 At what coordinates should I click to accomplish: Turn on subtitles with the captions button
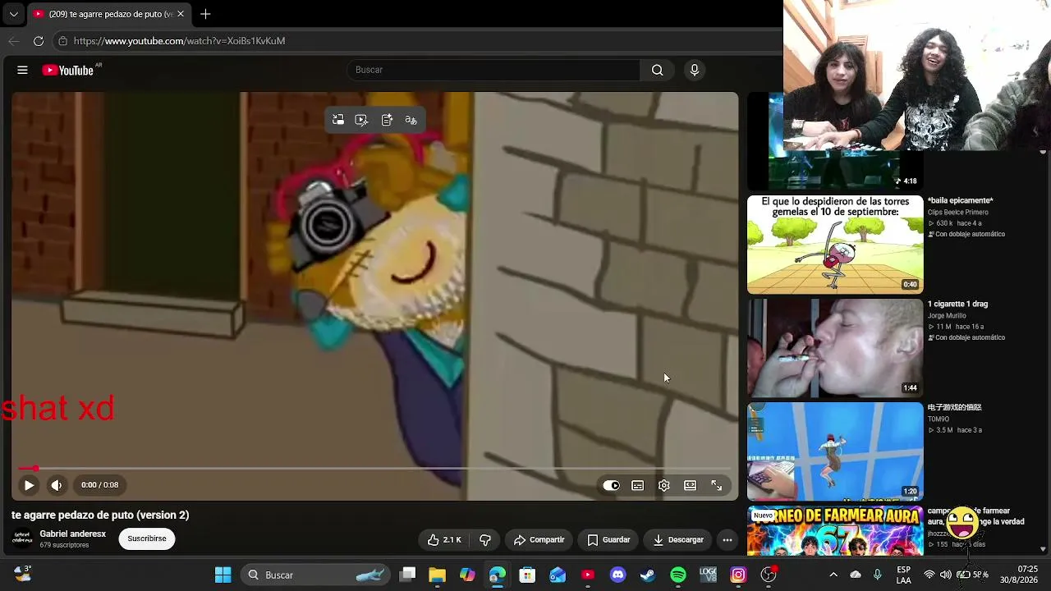tap(637, 485)
